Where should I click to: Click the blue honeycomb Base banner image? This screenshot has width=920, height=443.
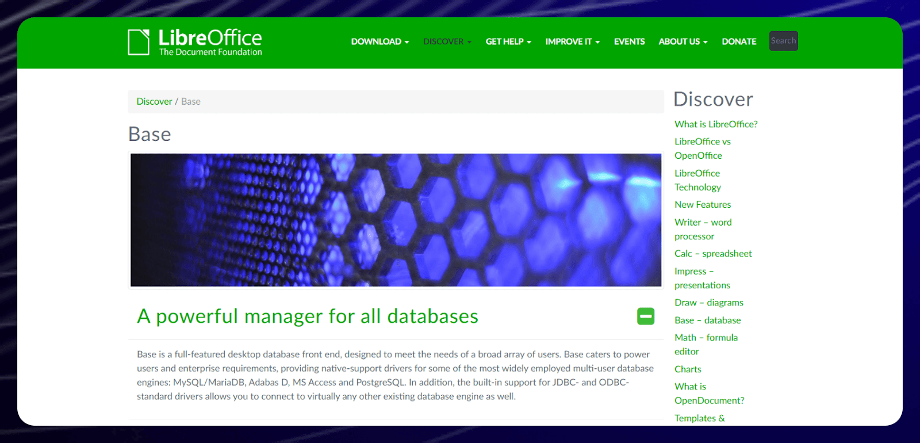pyautogui.click(x=396, y=220)
